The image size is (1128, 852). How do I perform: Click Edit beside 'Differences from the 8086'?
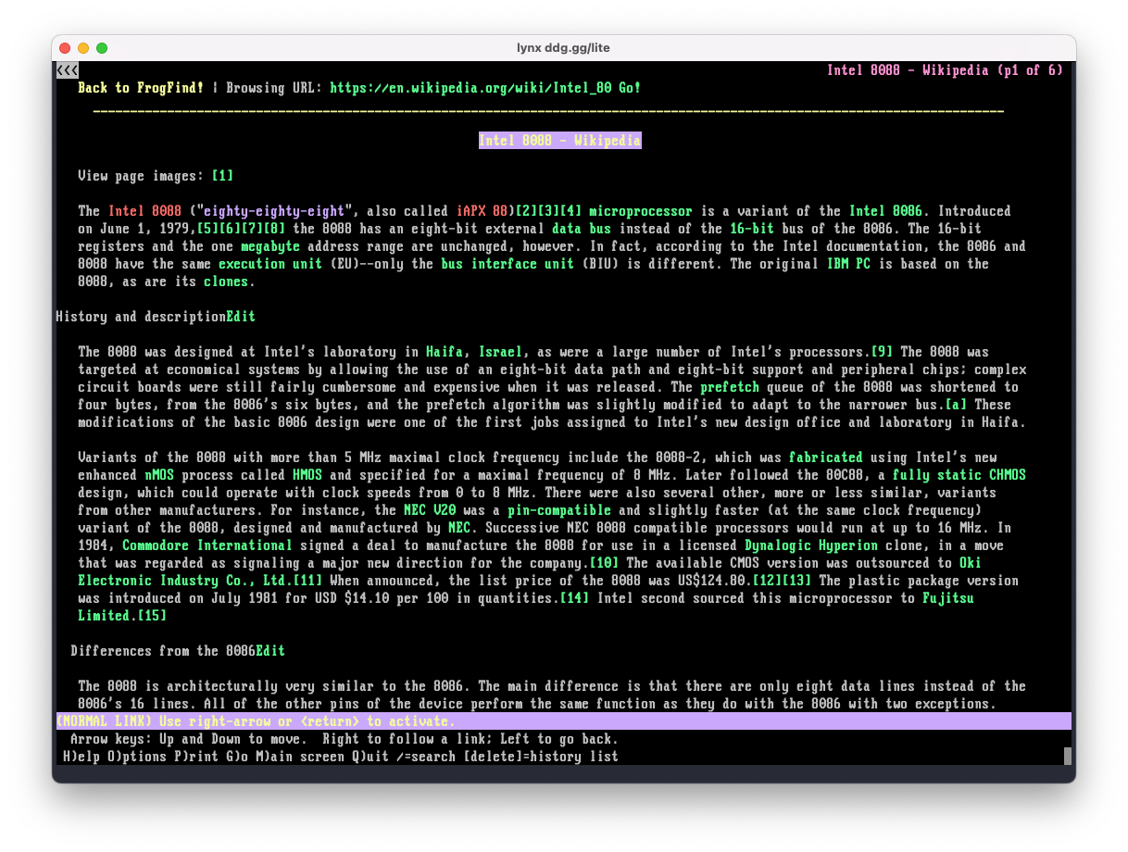click(x=270, y=651)
